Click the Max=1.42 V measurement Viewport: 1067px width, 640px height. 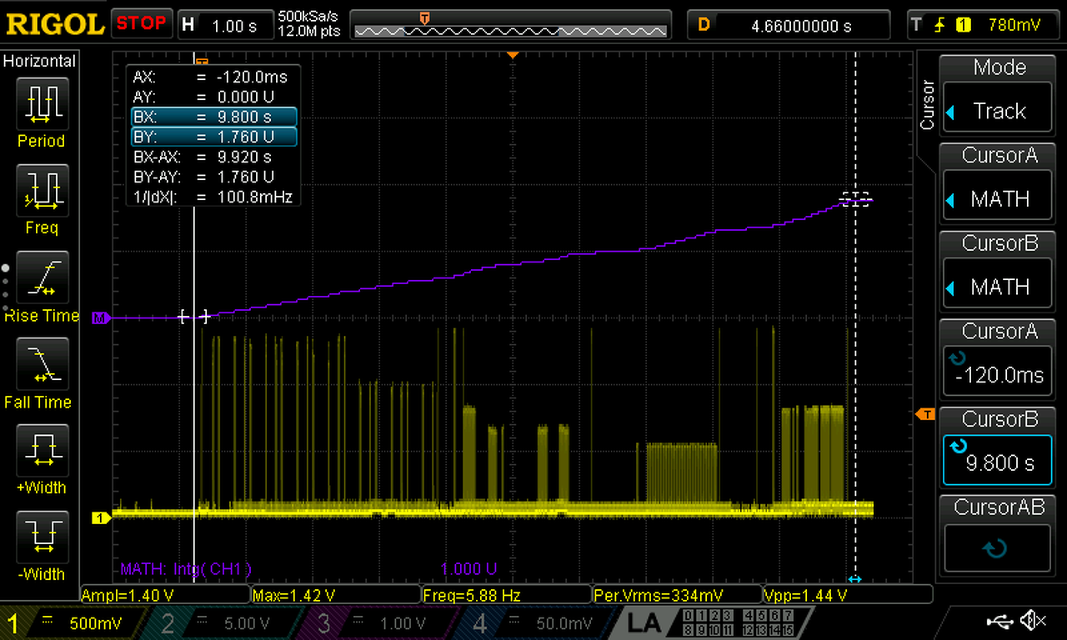click(x=336, y=595)
